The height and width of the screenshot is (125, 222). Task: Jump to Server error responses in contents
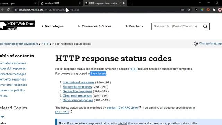click(x=14, y=85)
